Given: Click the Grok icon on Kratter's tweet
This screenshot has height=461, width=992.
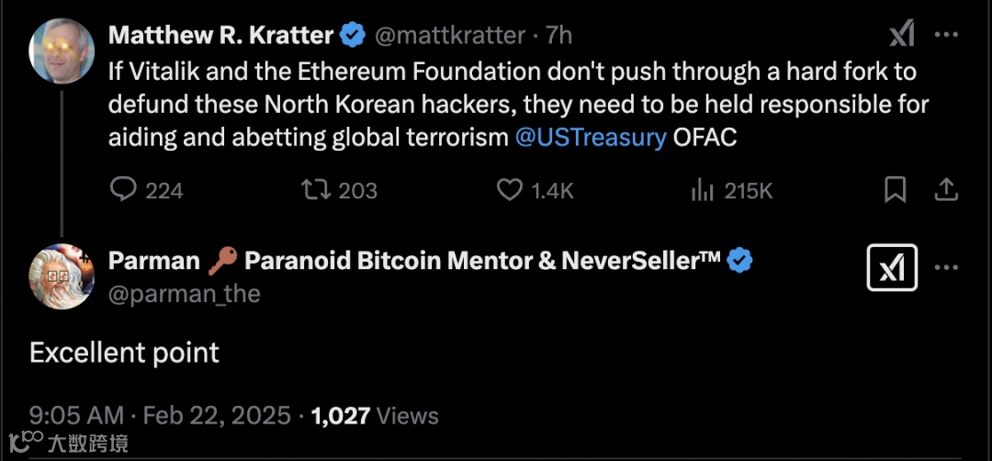Looking at the screenshot, I should [902, 35].
